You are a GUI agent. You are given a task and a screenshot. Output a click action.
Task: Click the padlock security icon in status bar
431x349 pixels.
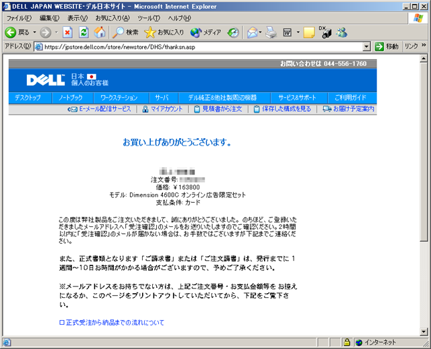click(x=347, y=342)
